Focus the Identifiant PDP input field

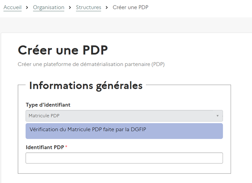point(124,158)
